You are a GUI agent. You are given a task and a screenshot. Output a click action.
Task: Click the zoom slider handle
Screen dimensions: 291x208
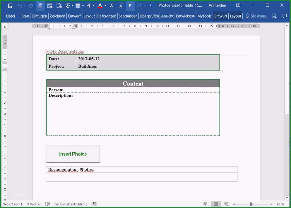(x=251, y=204)
